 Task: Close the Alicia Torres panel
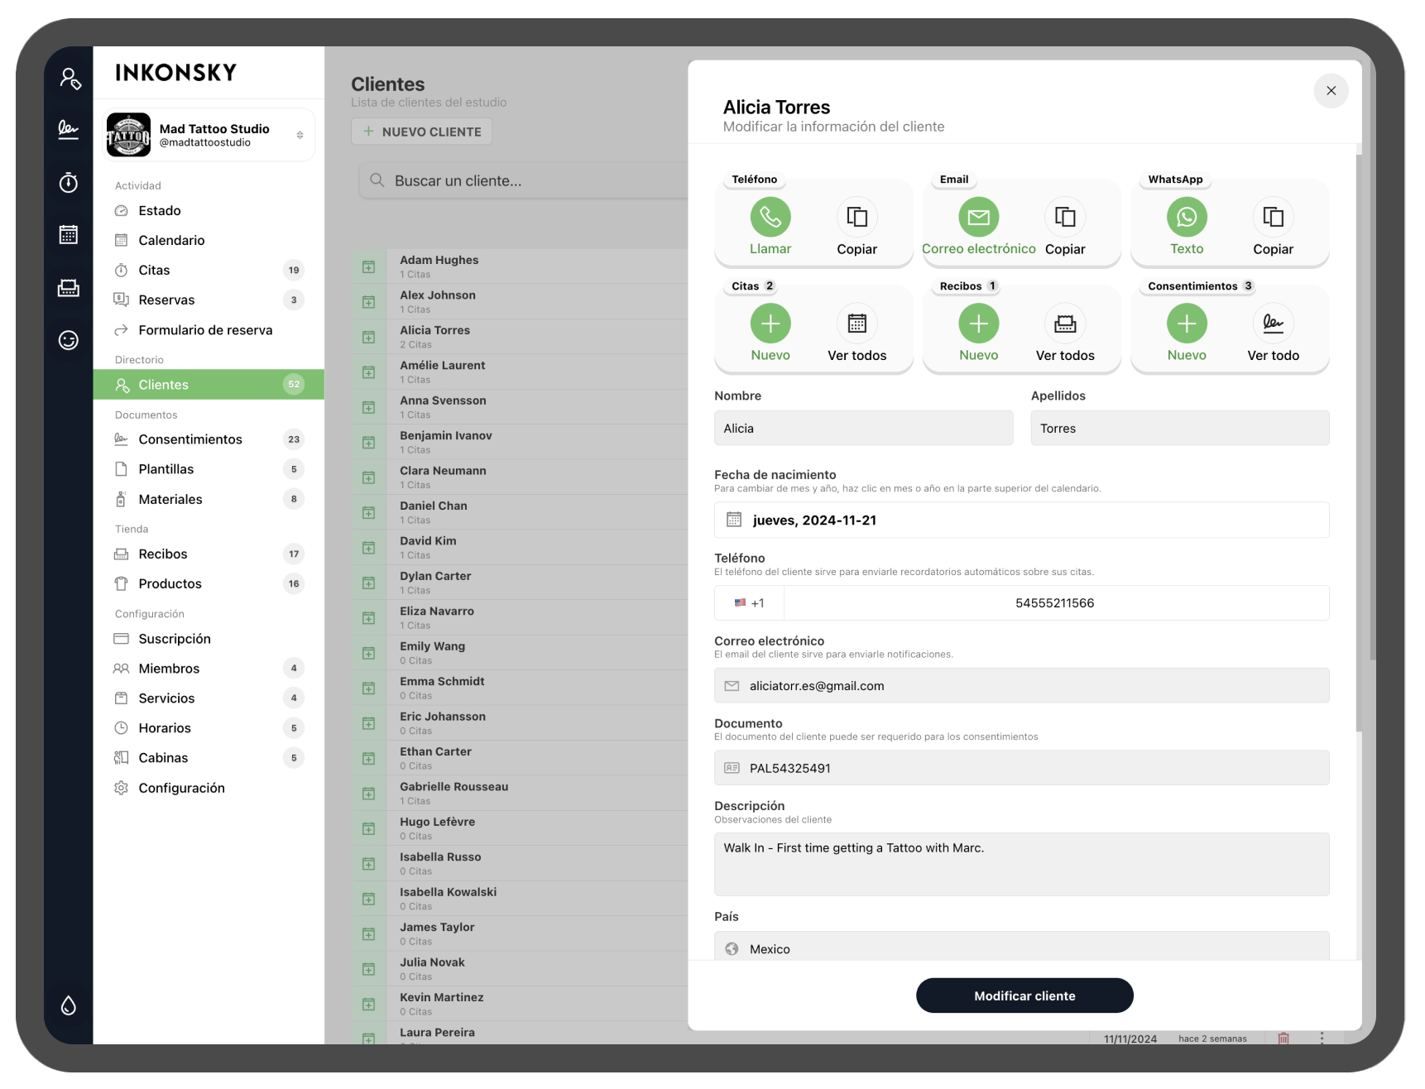[x=1331, y=91]
